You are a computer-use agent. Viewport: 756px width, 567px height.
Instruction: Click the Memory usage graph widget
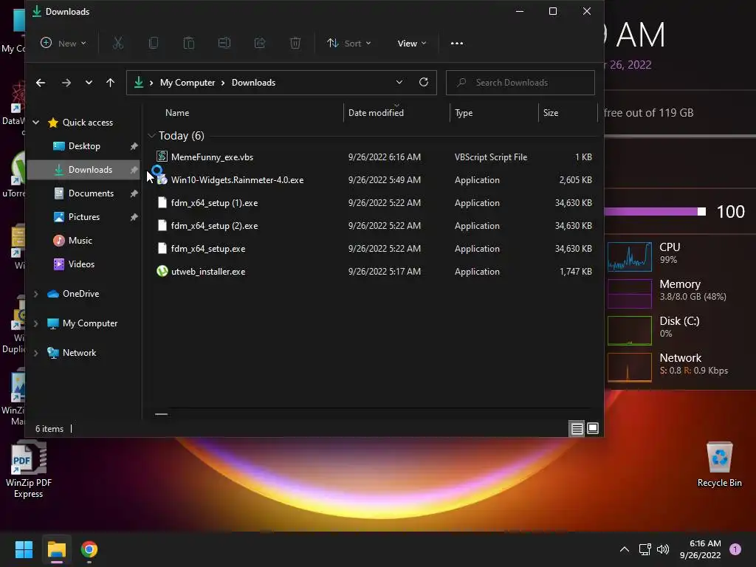pyautogui.click(x=629, y=293)
